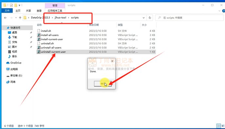Unpin 图片 pin icon
Viewport: 225px width, 129px height.
tap(31, 47)
